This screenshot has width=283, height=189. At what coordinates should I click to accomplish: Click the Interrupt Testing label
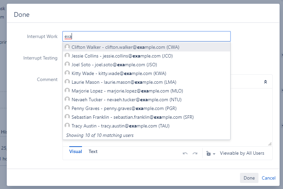click(40, 58)
